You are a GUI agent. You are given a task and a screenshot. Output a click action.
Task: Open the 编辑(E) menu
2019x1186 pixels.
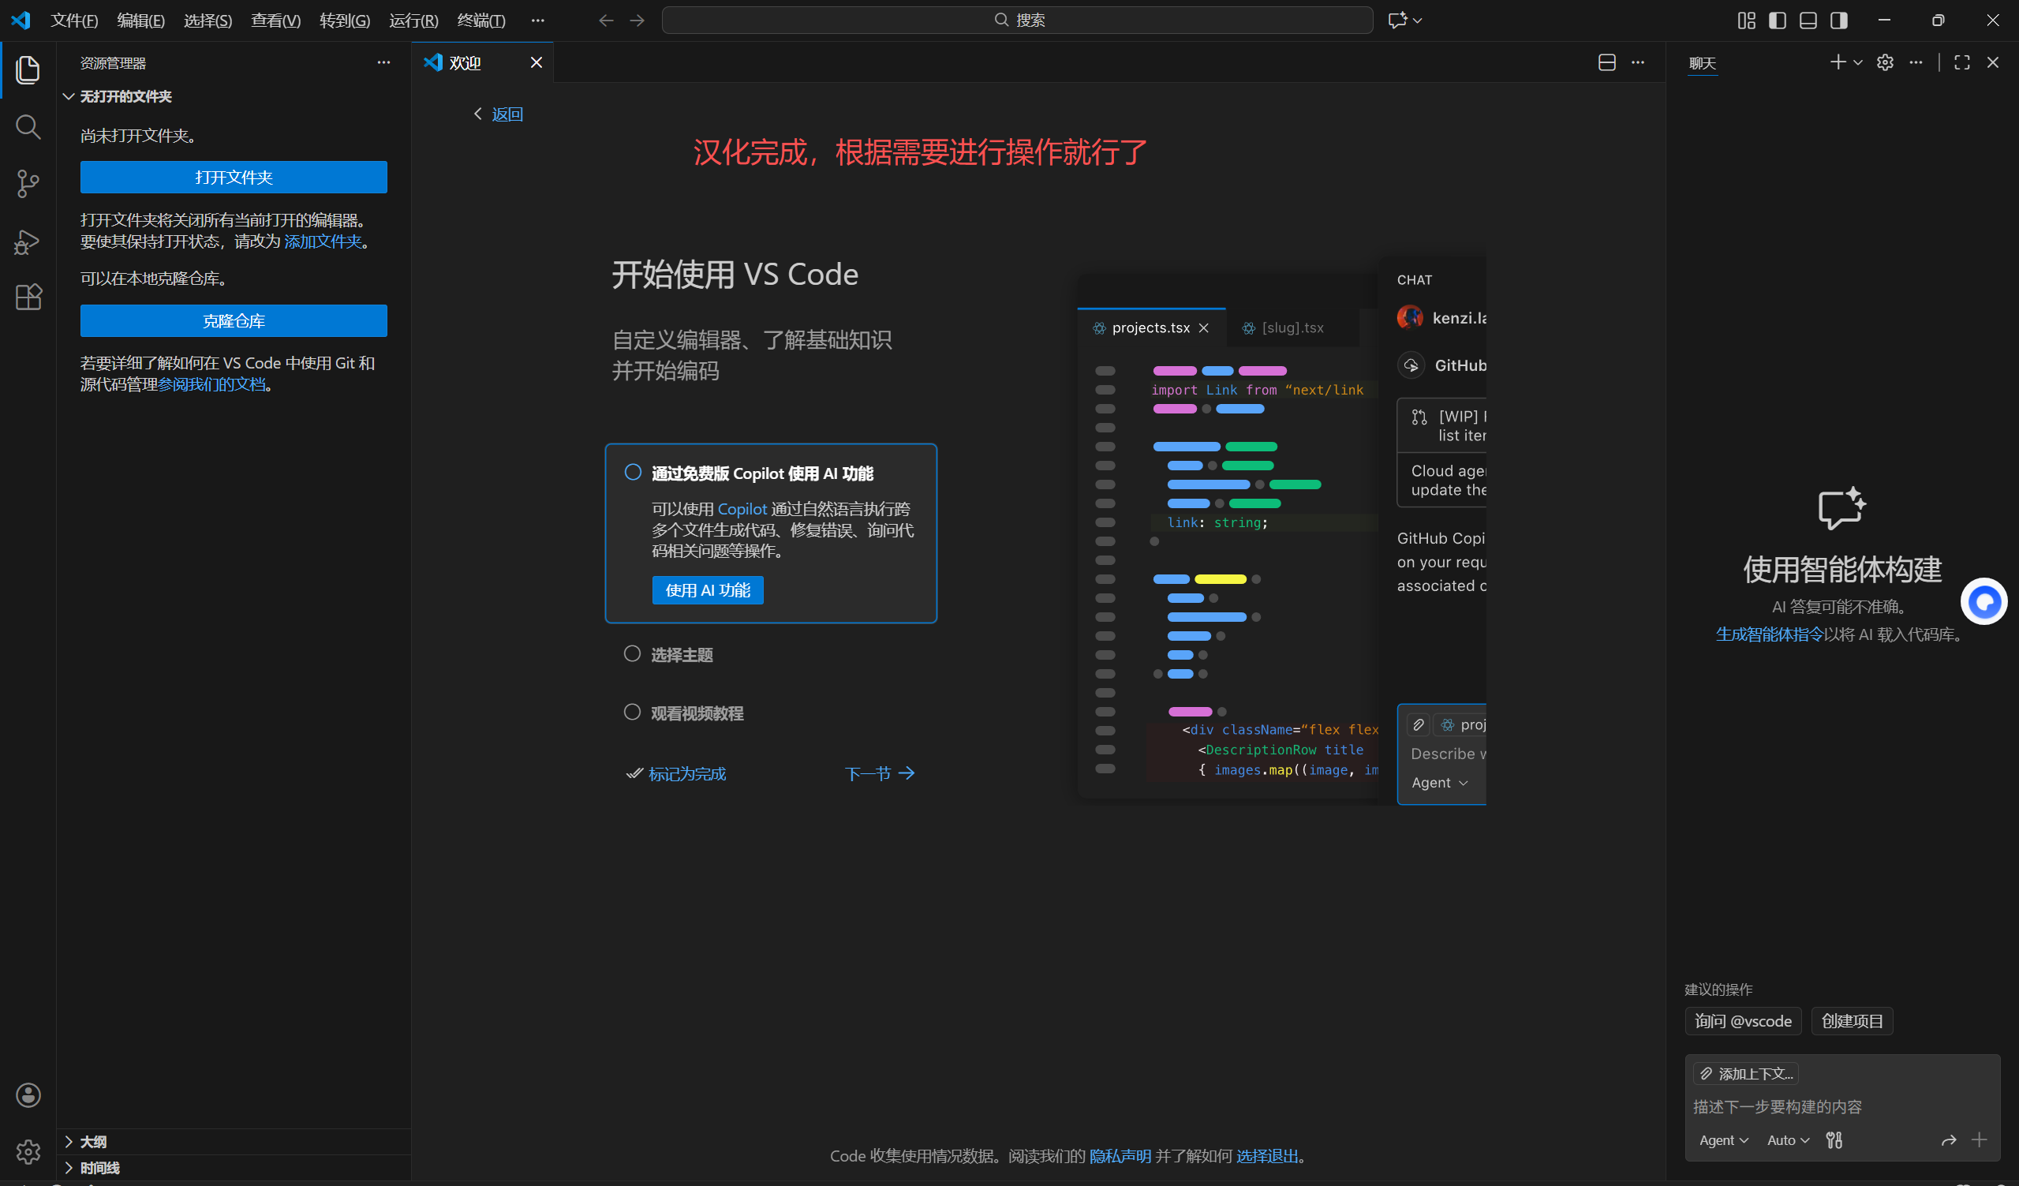pos(141,20)
